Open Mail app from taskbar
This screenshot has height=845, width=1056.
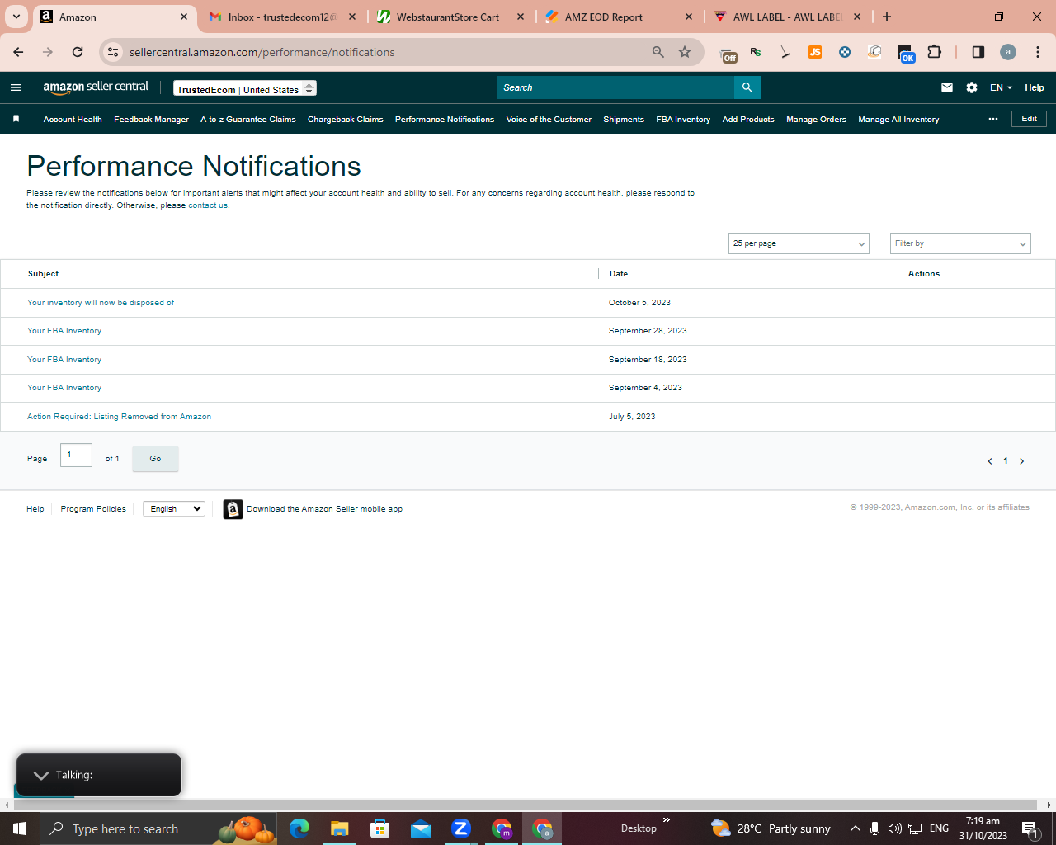tap(421, 828)
